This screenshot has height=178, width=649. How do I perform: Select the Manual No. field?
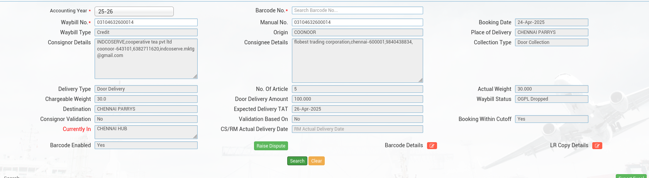(x=357, y=22)
